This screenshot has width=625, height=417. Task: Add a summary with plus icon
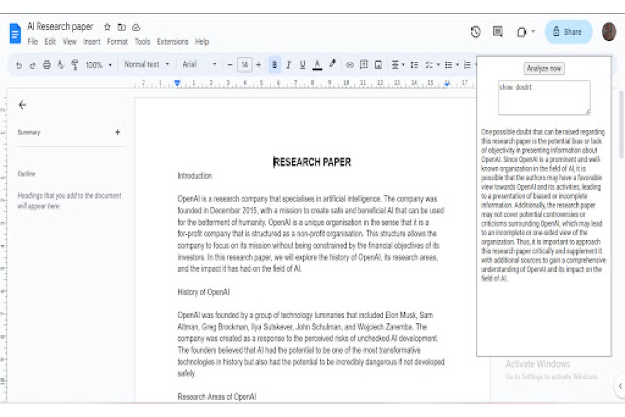click(117, 132)
